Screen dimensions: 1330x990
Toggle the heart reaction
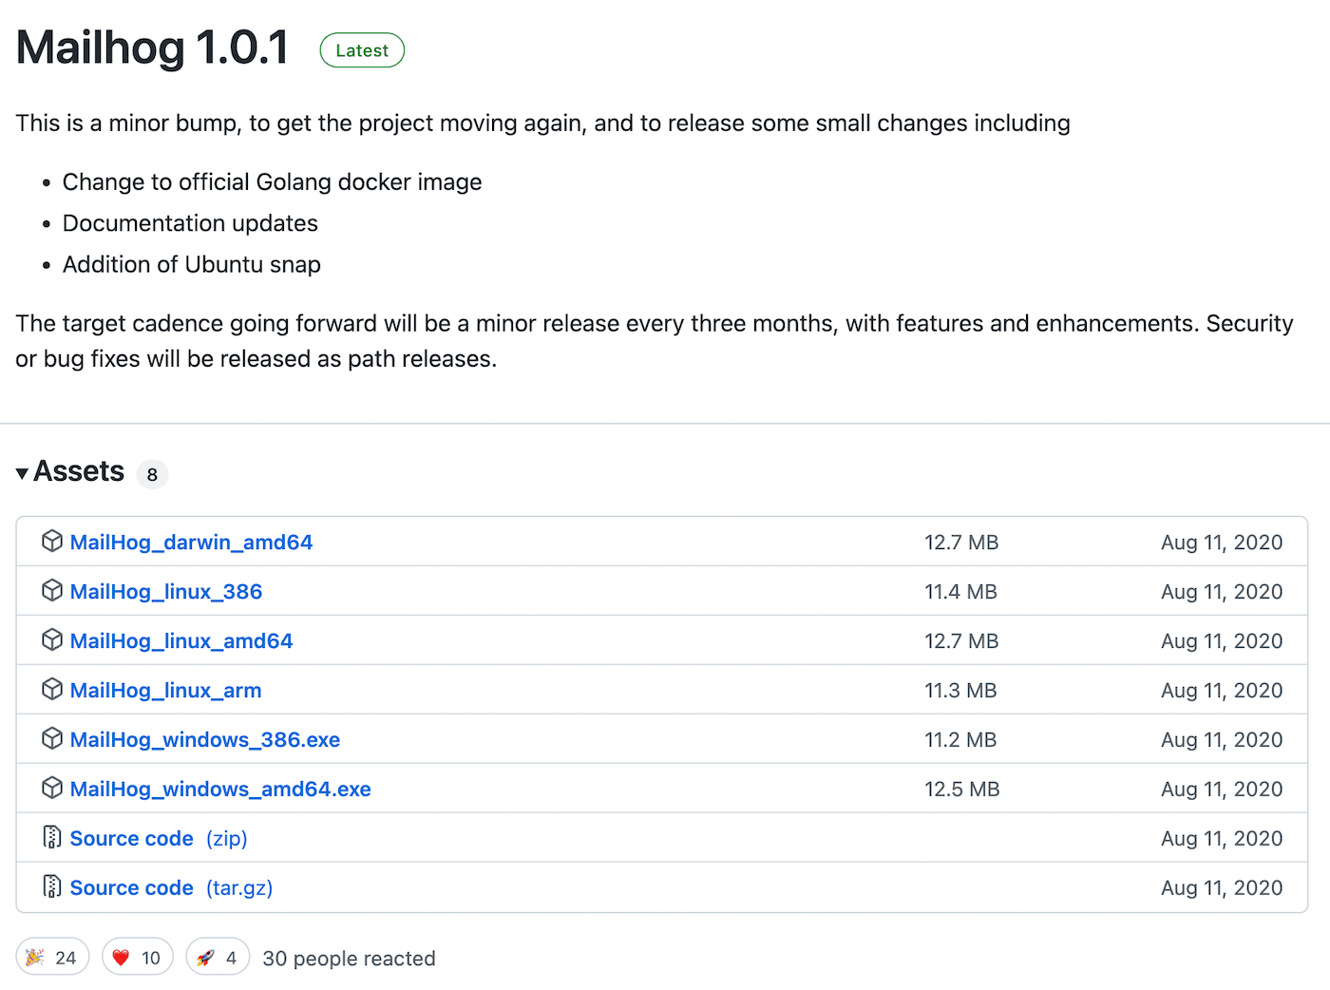137,957
